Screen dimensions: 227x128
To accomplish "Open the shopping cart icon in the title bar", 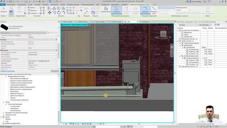I will click(x=205, y=1).
